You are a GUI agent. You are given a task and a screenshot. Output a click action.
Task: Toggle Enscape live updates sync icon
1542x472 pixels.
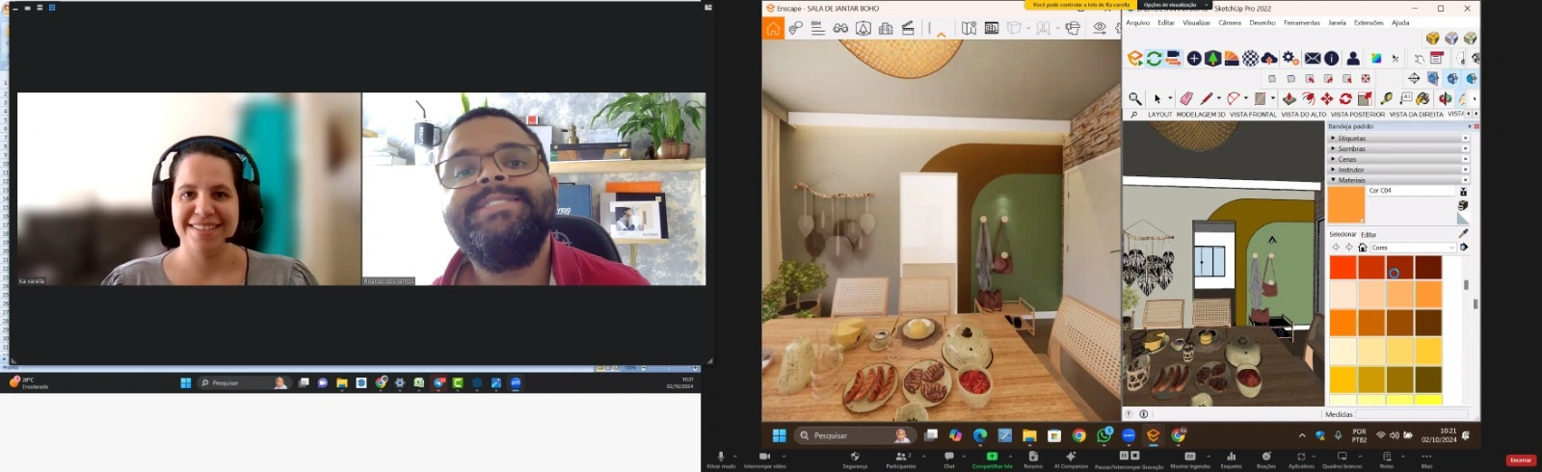pos(1154,59)
